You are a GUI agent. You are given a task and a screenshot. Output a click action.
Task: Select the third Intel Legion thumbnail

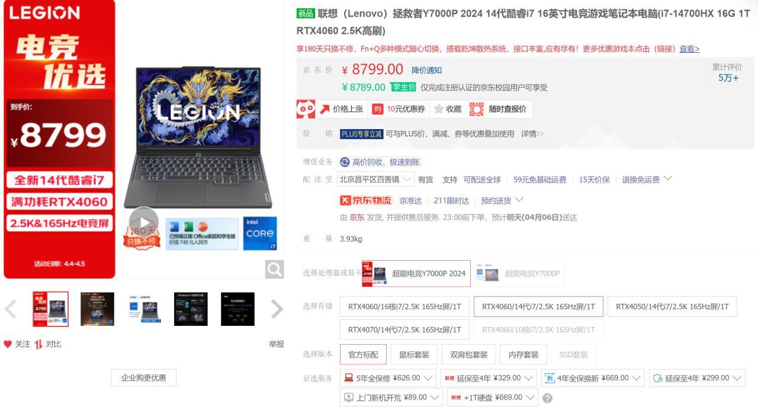(144, 309)
